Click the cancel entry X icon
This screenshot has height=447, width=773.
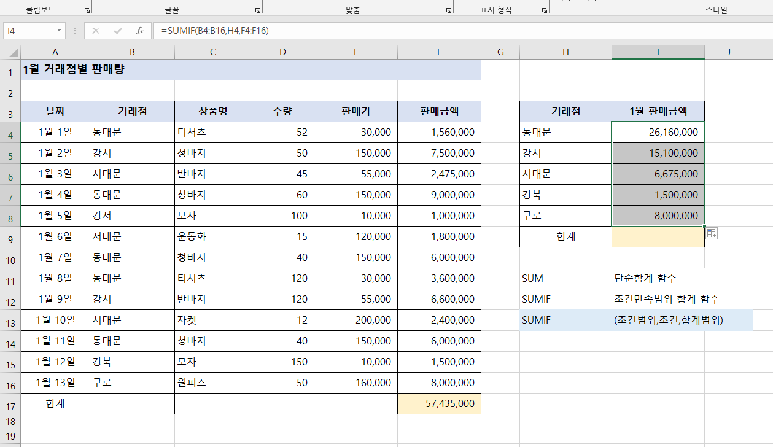(x=96, y=31)
